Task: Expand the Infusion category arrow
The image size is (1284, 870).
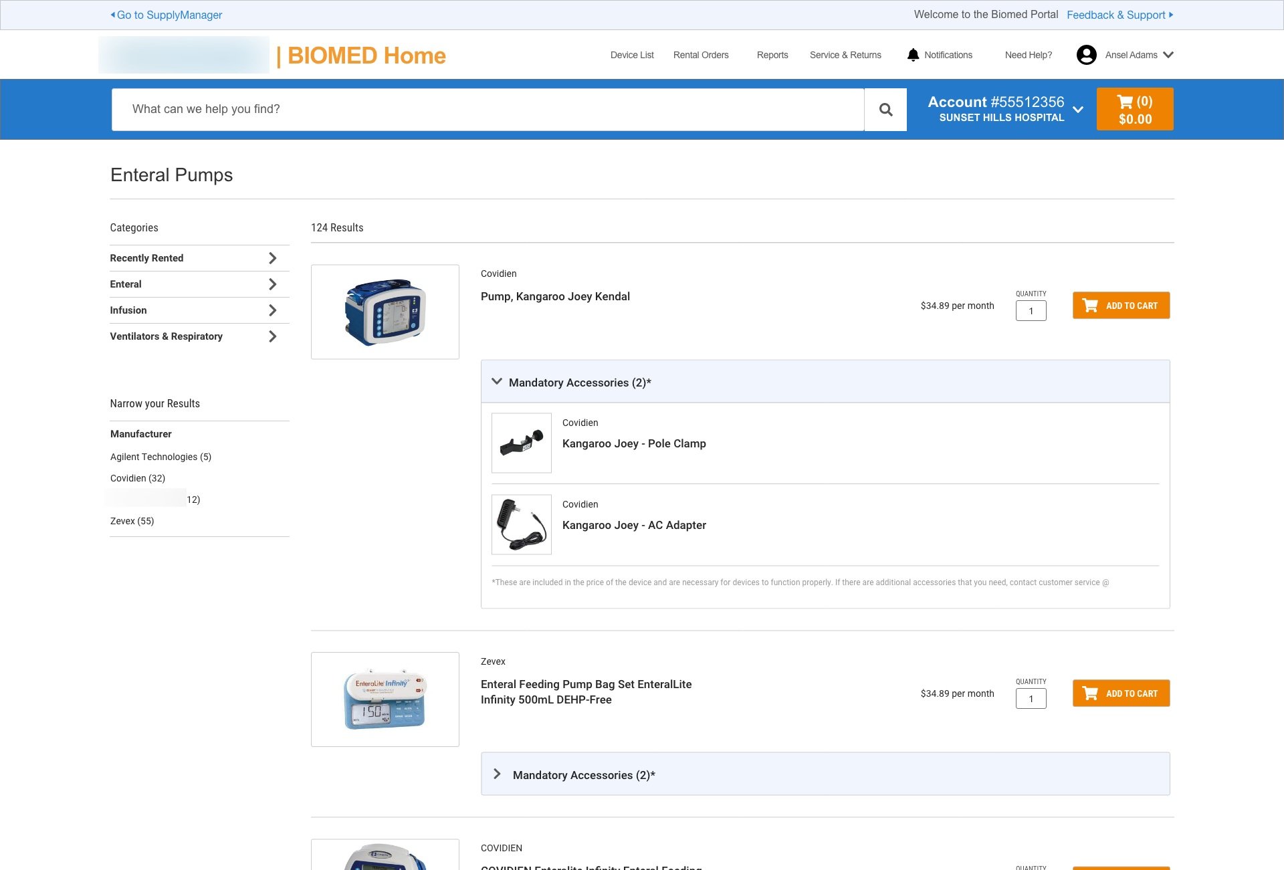Action: (x=272, y=310)
